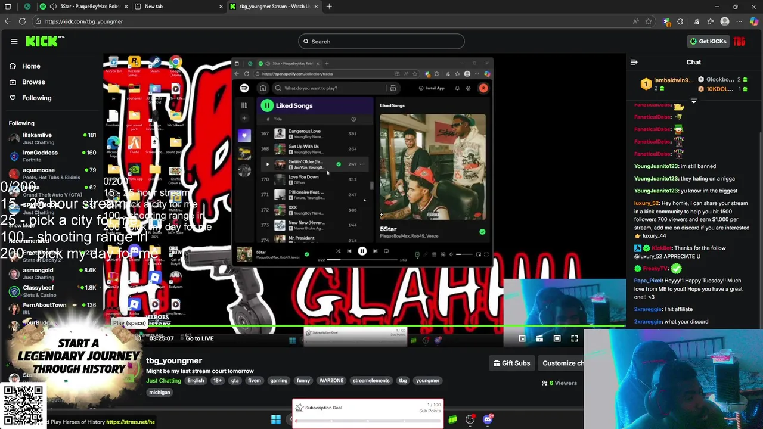The height and width of the screenshot is (429, 763).
Task: Click Spotify previous track icon in stream
Action: pyautogui.click(x=349, y=251)
